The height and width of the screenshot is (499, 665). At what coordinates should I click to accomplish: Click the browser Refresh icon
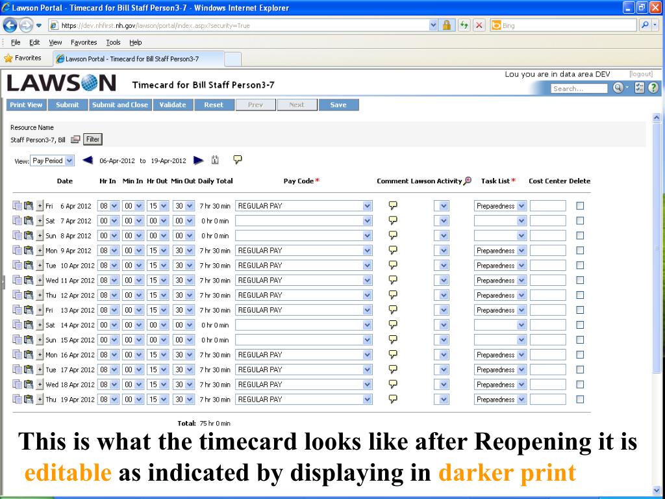click(464, 25)
